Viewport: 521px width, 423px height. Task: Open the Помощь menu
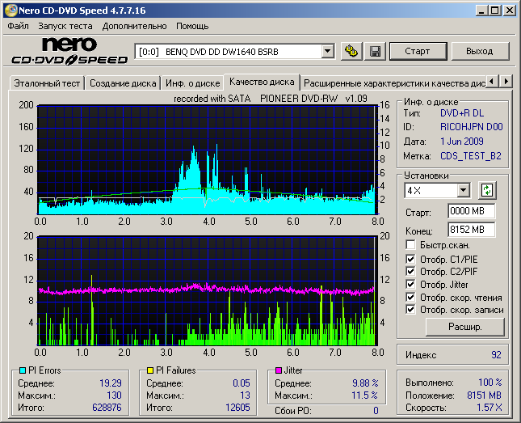192,26
